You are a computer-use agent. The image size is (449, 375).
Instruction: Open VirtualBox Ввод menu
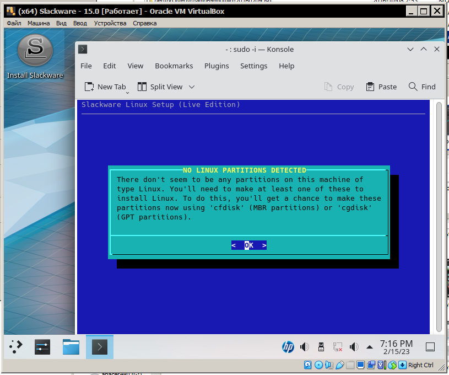(x=80, y=23)
